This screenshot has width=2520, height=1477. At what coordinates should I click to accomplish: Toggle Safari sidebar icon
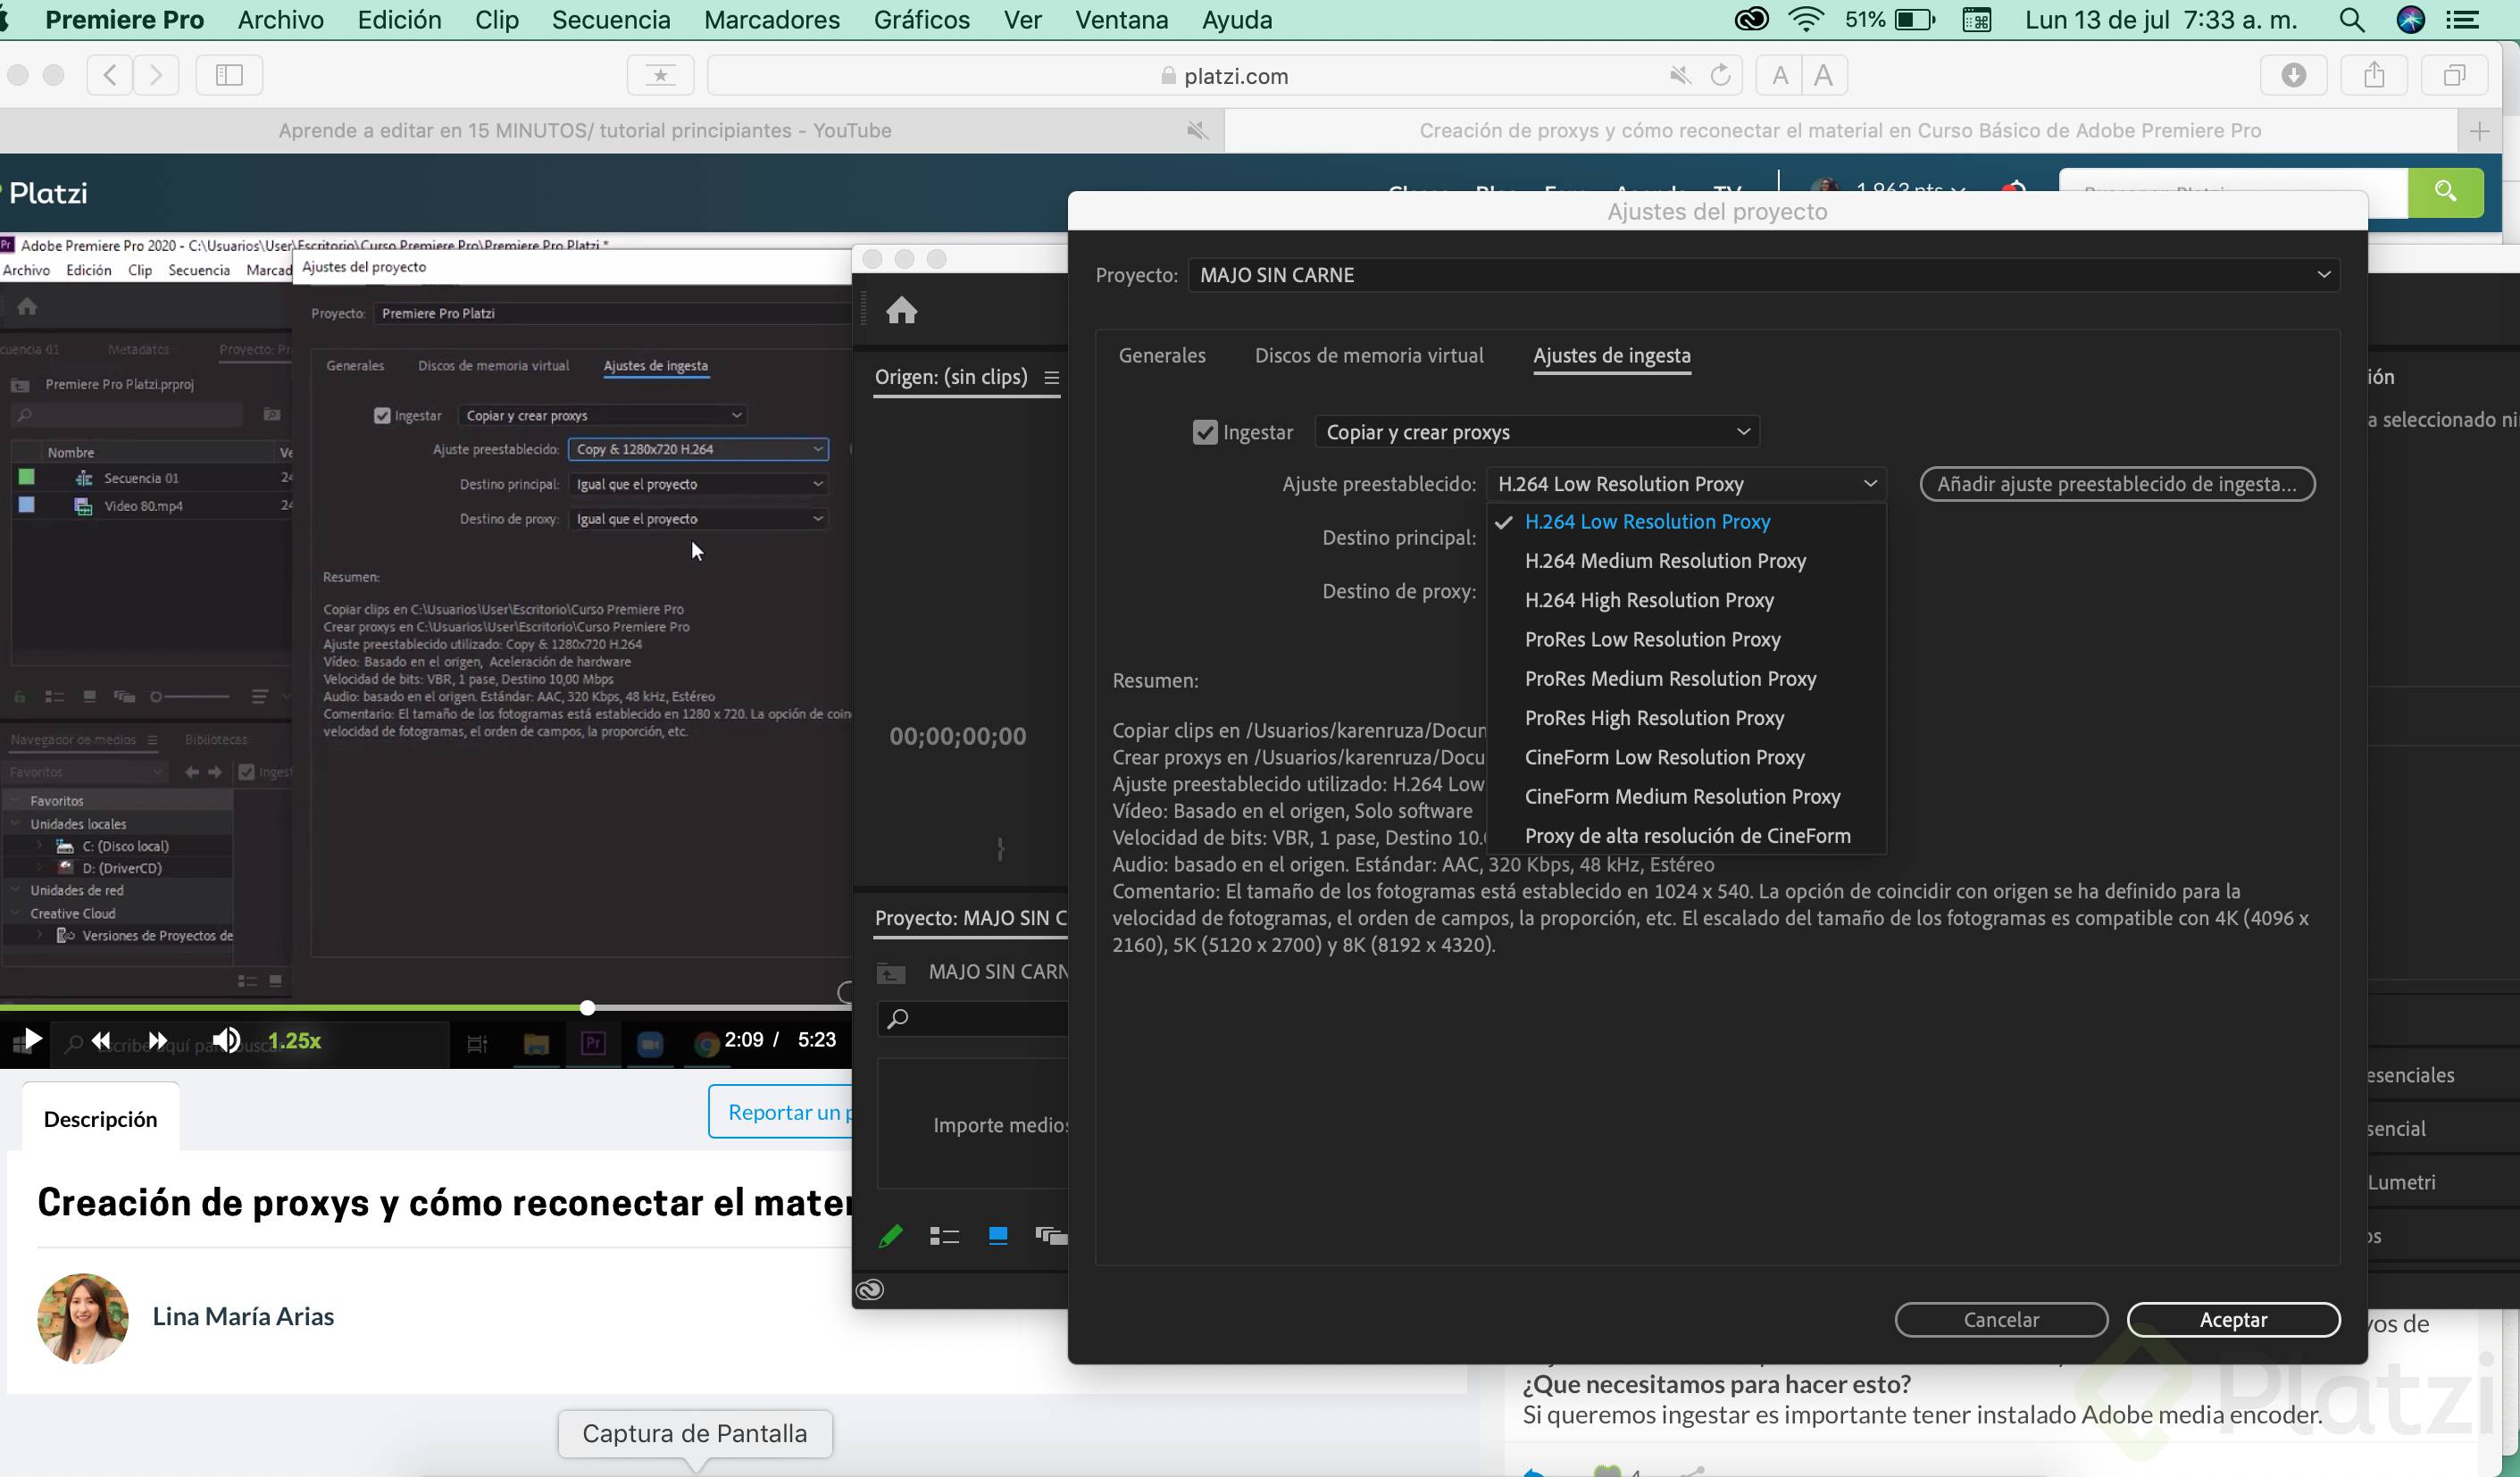point(229,75)
